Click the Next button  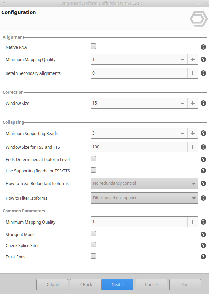click(x=117, y=285)
